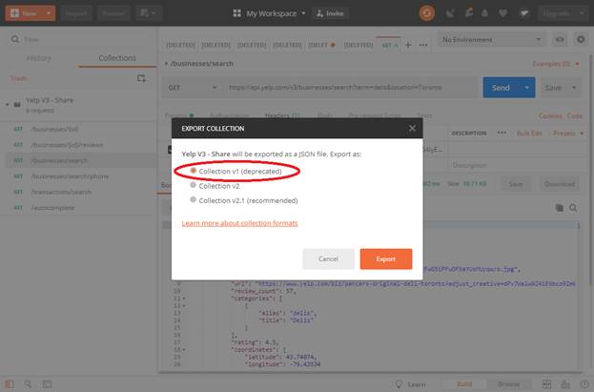This screenshot has width=594, height=392.
Task: Click the Invite button
Action: 330,13
